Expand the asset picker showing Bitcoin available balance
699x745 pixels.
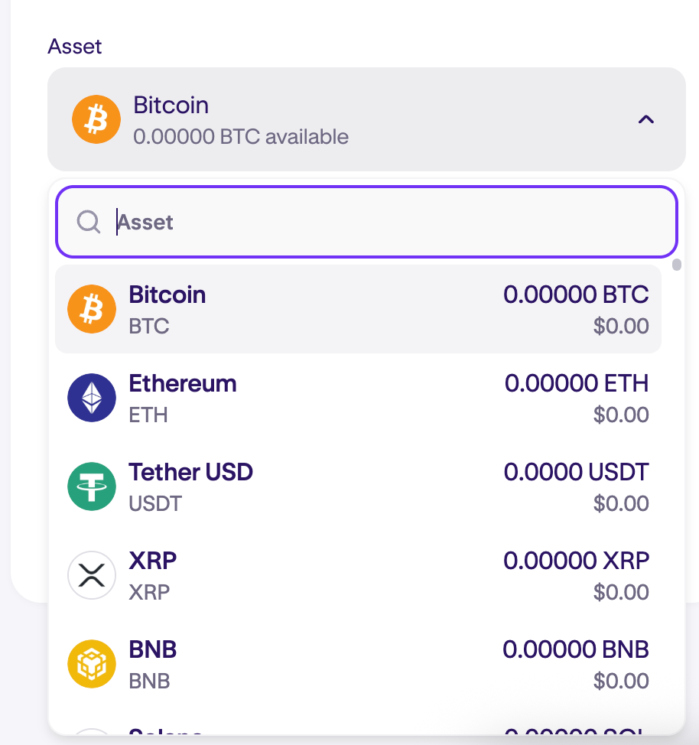[366, 119]
